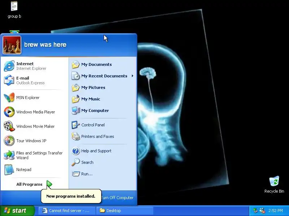
Task: Click the All Programs text label
Action: (x=29, y=184)
